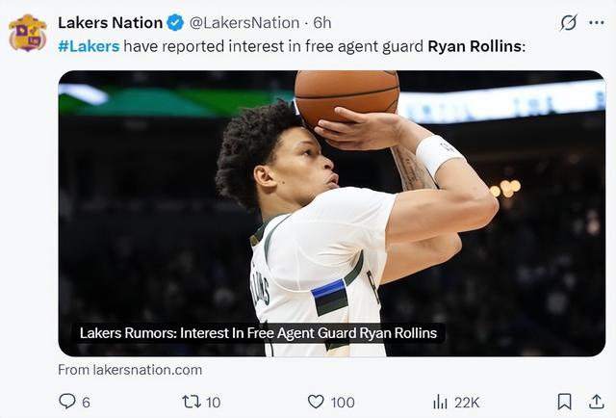Open the @LakersNation handle link
This screenshot has width=616, height=418.
[244, 22]
